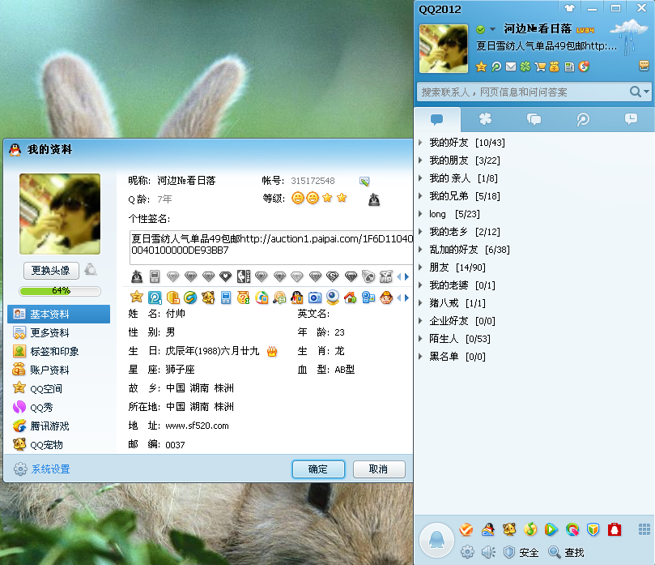Launch QQ Games surfing penguin icon
Screen dimensions: 655x565
488,529
